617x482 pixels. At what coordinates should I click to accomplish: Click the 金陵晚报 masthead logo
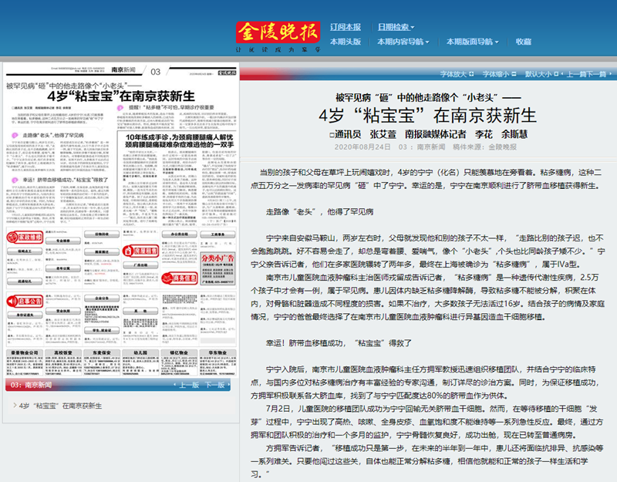(x=276, y=31)
